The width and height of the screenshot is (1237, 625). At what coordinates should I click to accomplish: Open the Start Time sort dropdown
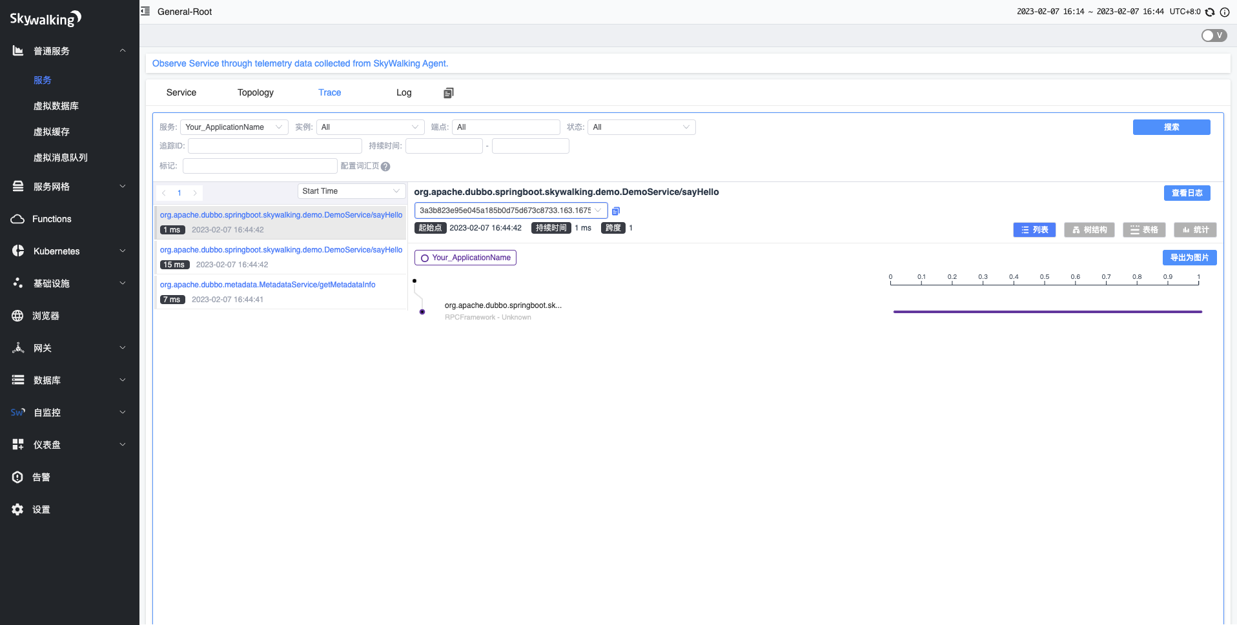click(x=351, y=191)
